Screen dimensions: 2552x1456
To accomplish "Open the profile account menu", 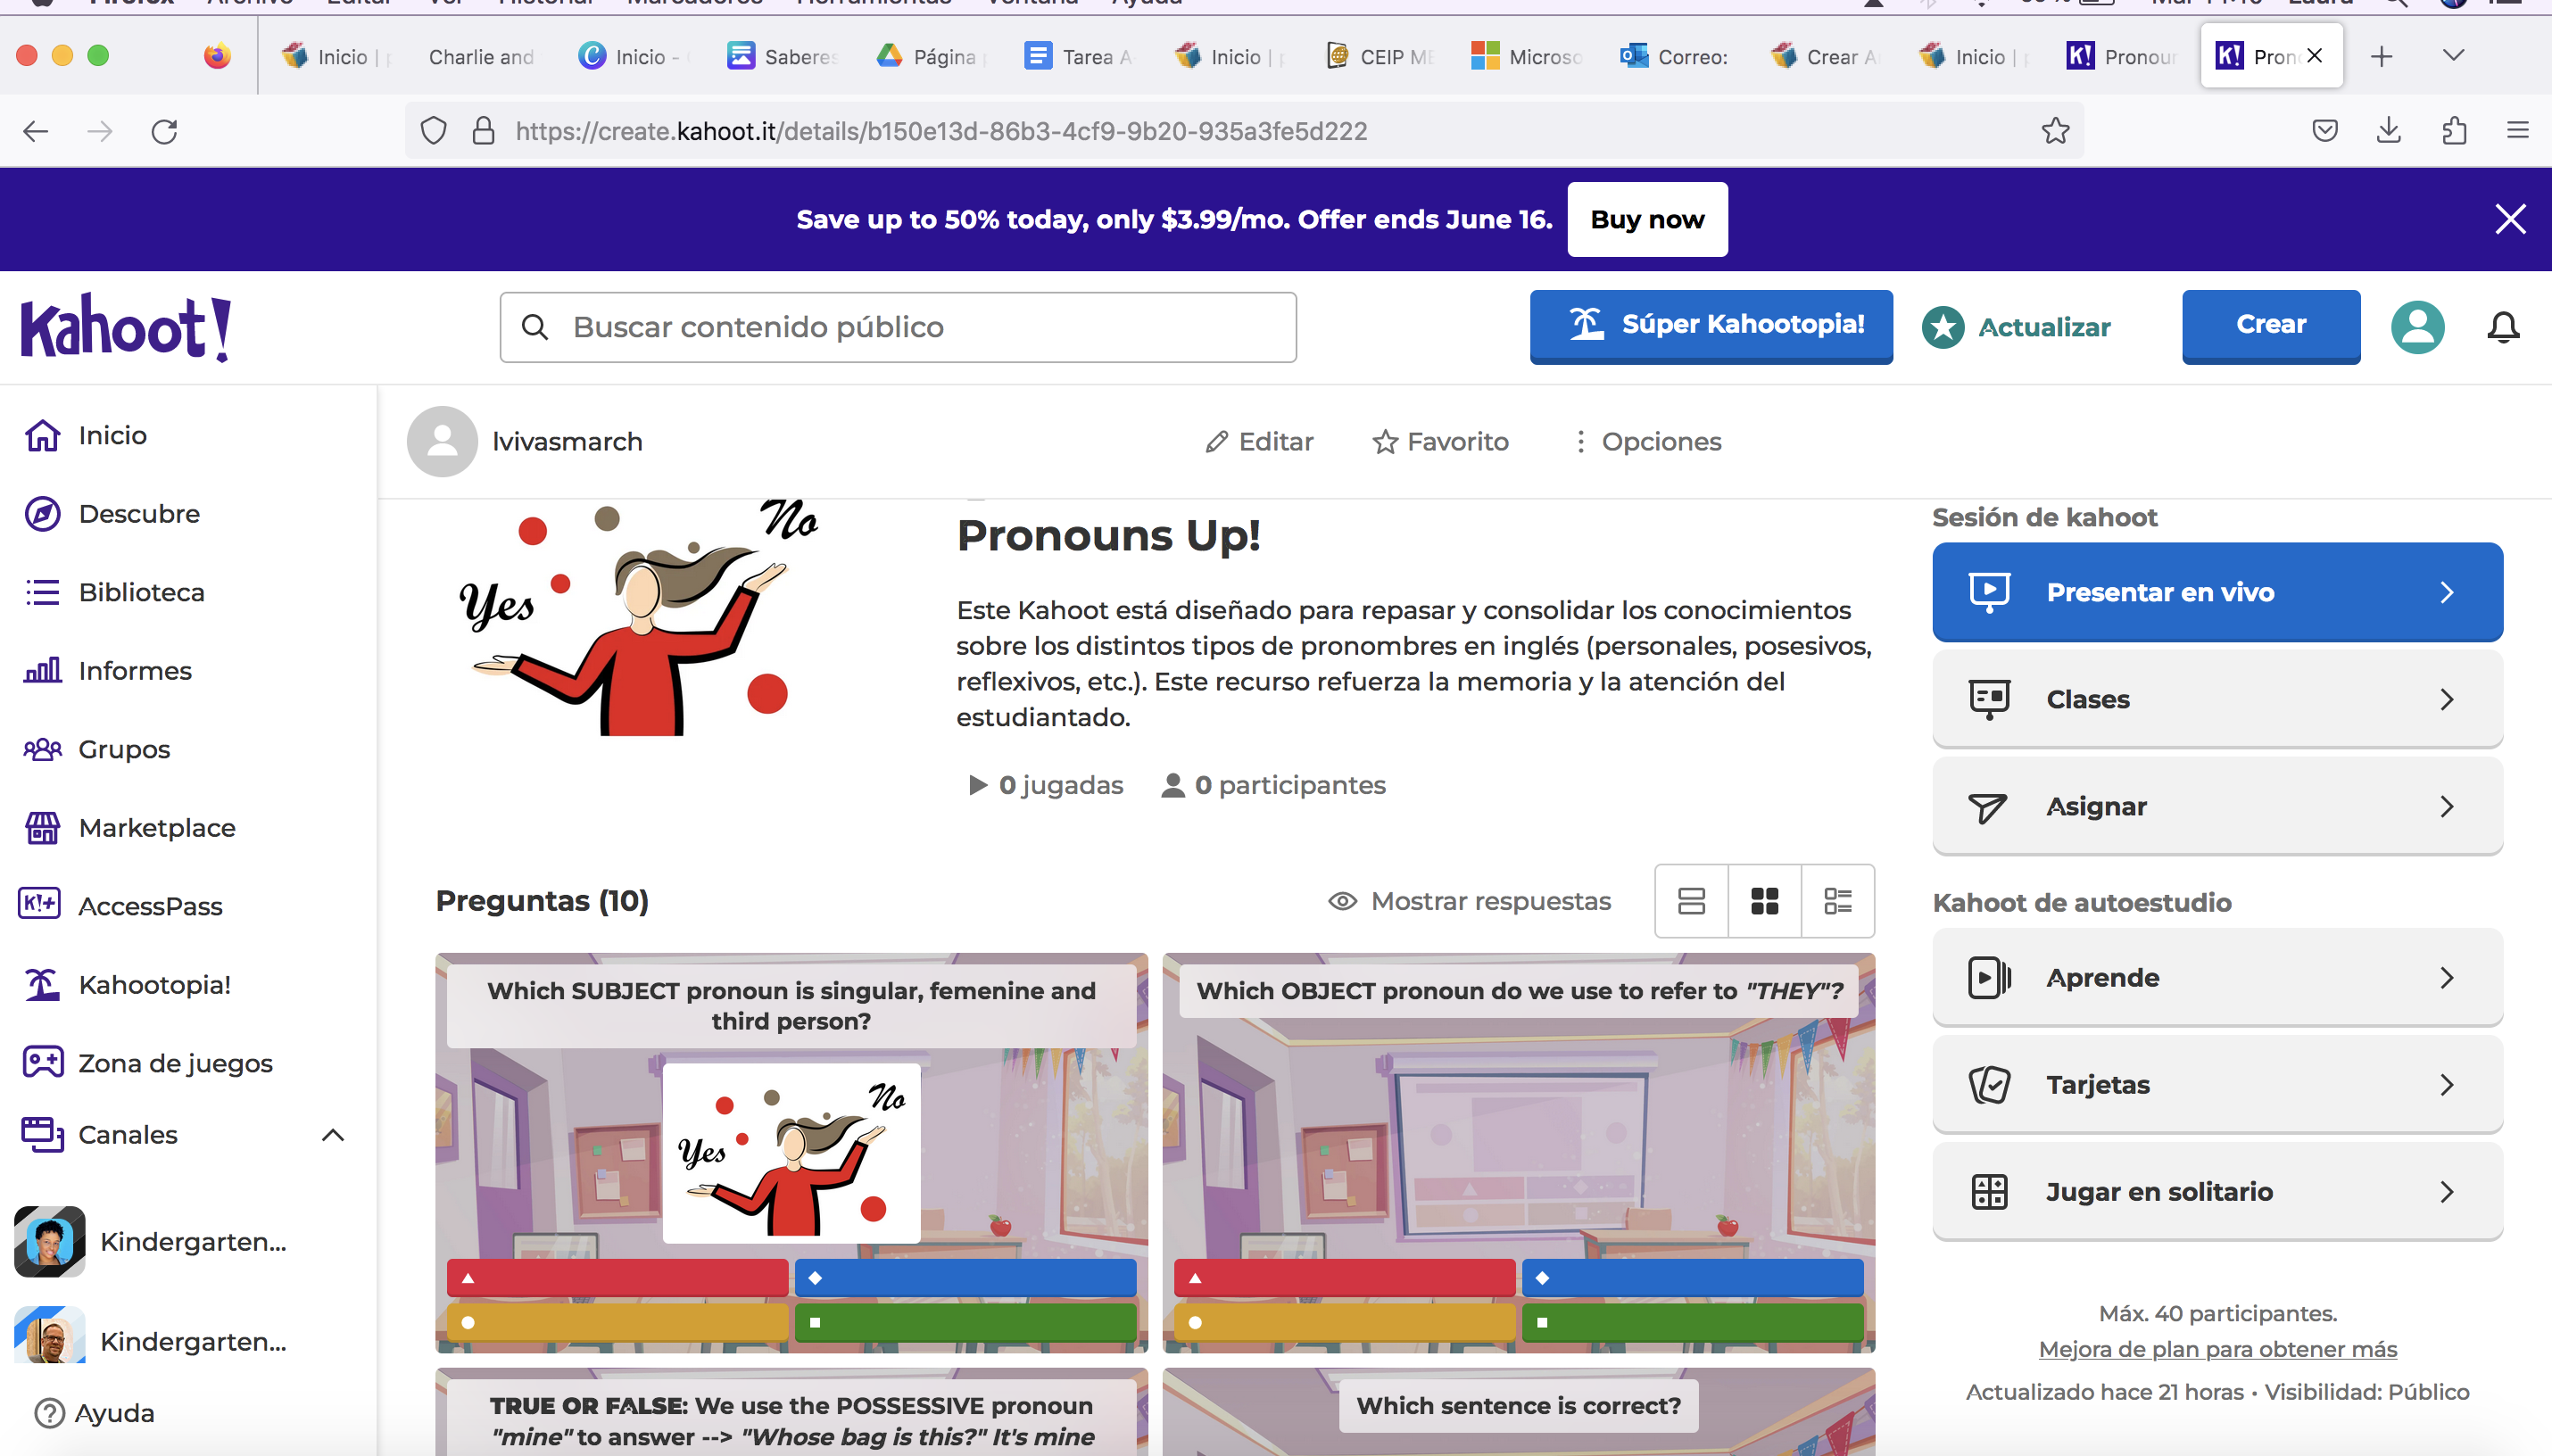I will pyautogui.click(x=2416, y=327).
